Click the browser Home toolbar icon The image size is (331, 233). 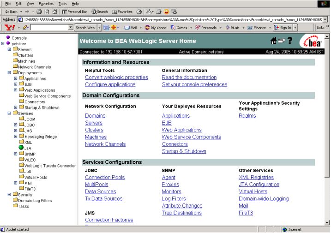tap(54, 12)
